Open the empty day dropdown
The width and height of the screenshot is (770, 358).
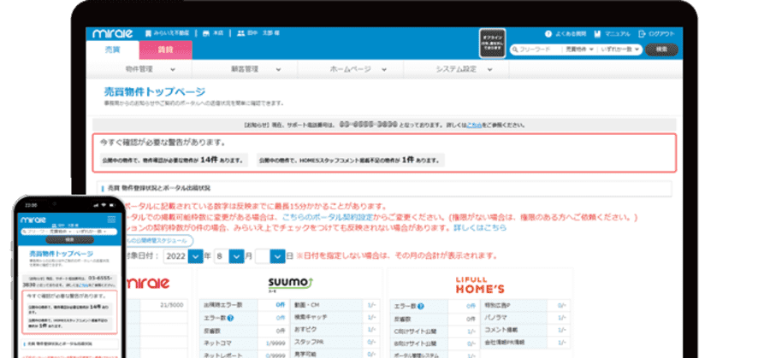(276, 255)
